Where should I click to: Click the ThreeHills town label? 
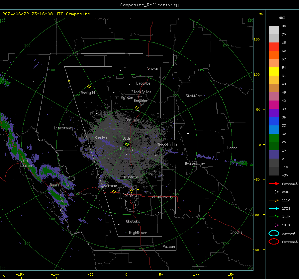point(167,145)
